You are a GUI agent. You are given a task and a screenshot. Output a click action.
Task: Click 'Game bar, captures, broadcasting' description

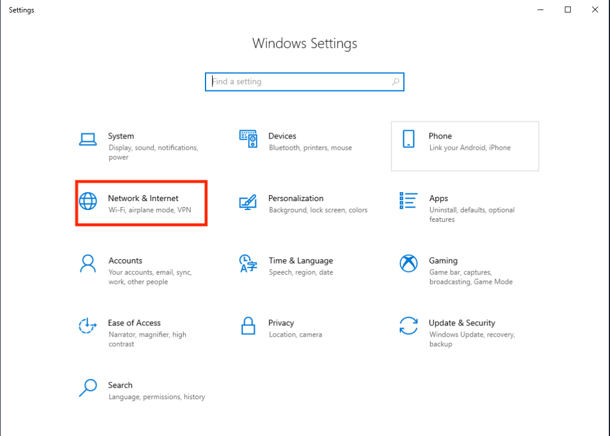click(x=471, y=277)
